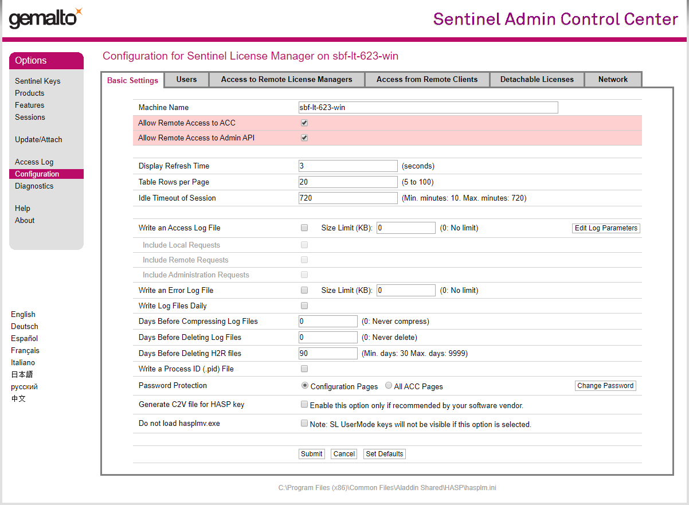This screenshot has height=505, width=689.
Task: Switch language to Deutsch
Action: tap(25, 327)
